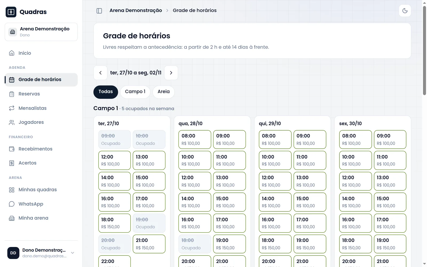Click the Jogadores people icon

tap(12, 122)
